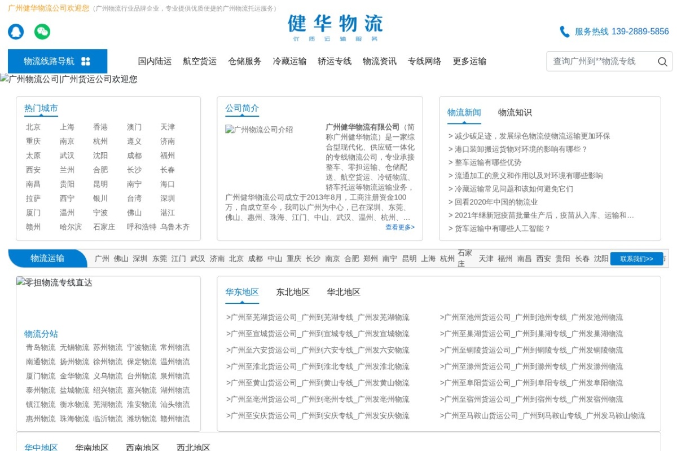
Task: Open the 广州至马鞍山货运公司 route link
Action: 543,415
